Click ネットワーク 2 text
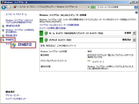This screenshot has height=104, width=139. pyautogui.click(x=98, y=62)
